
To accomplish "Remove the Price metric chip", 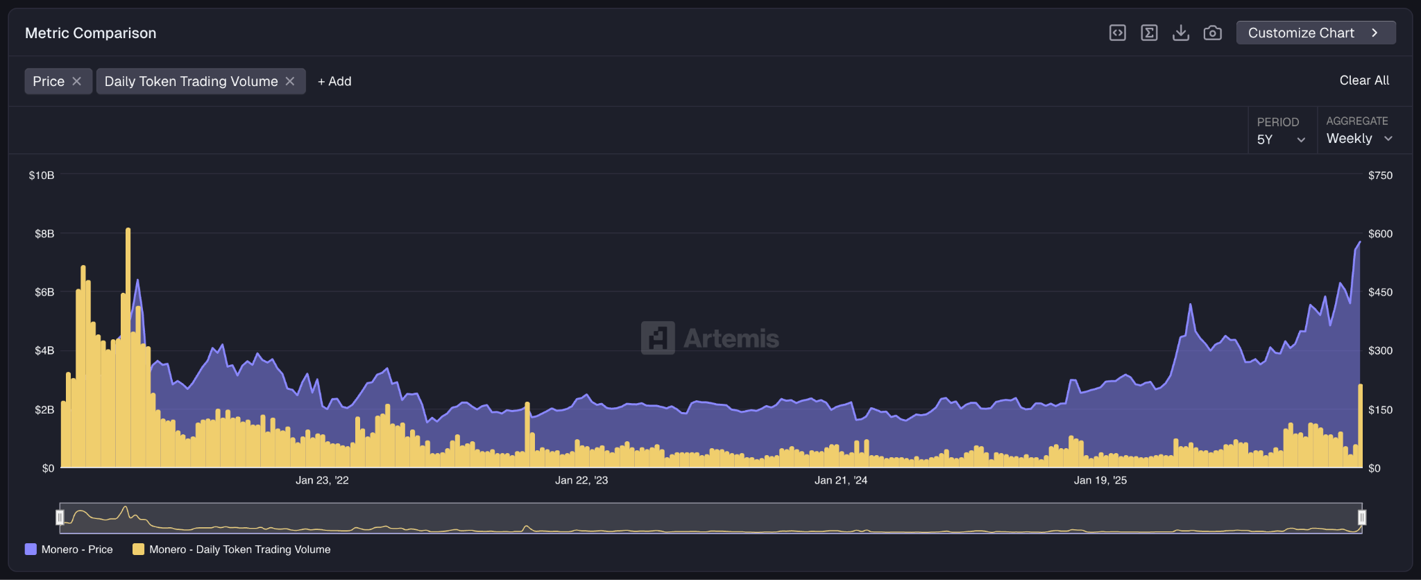I will pos(77,81).
